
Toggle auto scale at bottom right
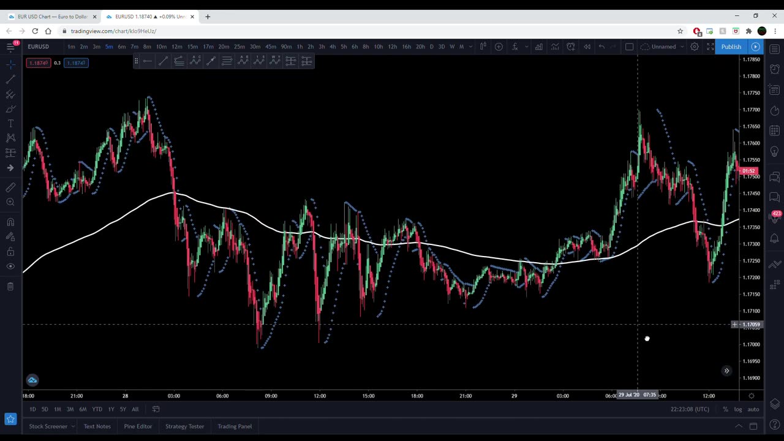pos(753,409)
